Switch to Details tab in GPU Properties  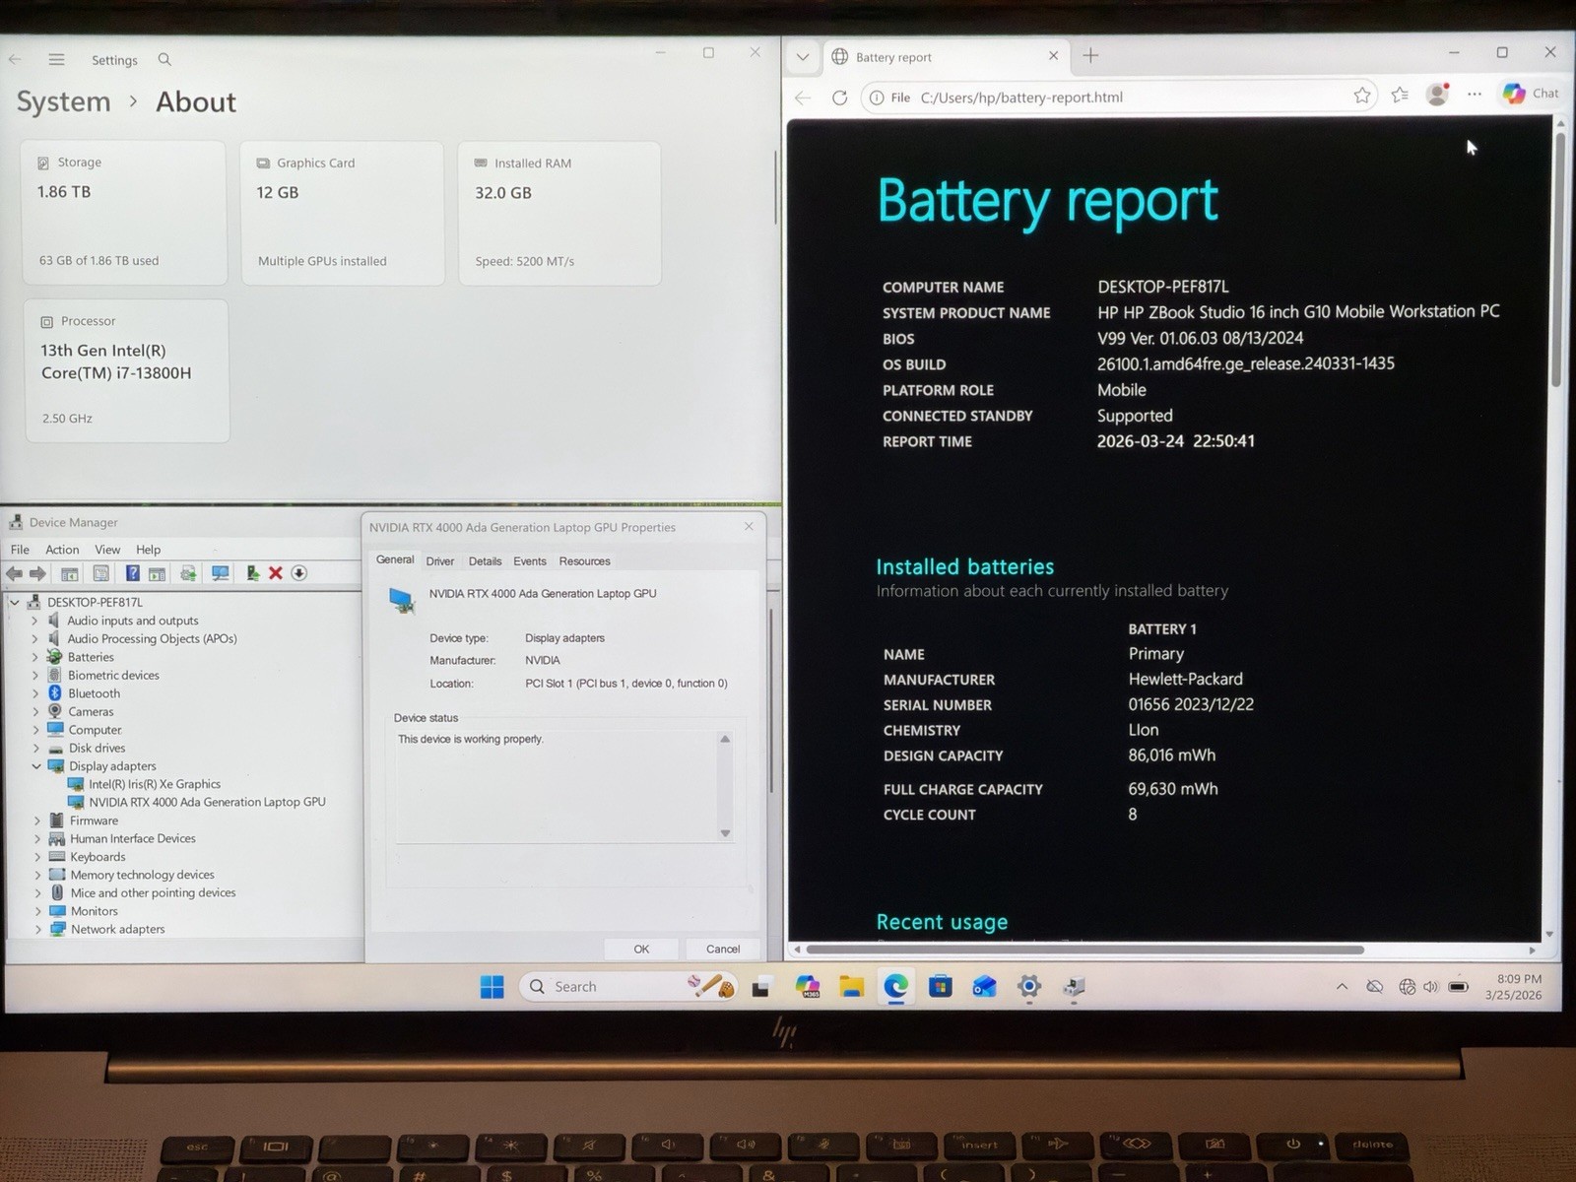(485, 561)
